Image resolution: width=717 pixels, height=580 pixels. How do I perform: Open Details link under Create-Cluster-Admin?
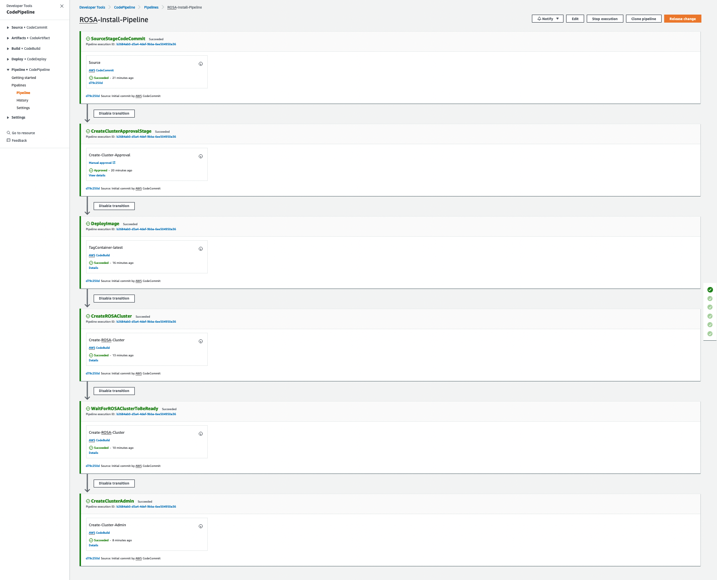click(x=94, y=545)
